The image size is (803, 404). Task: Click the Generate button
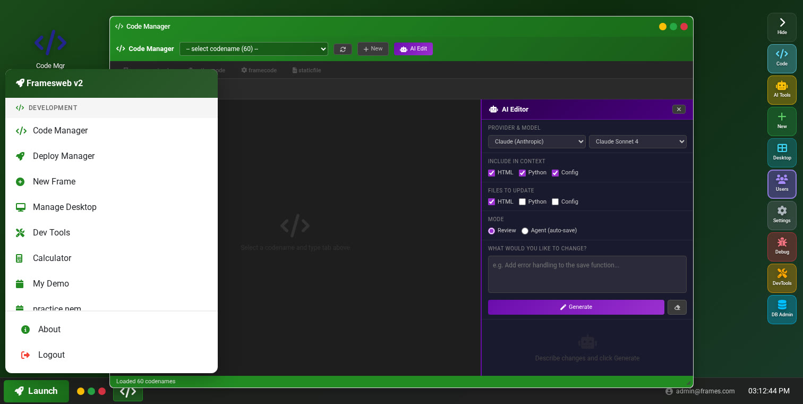pos(576,307)
